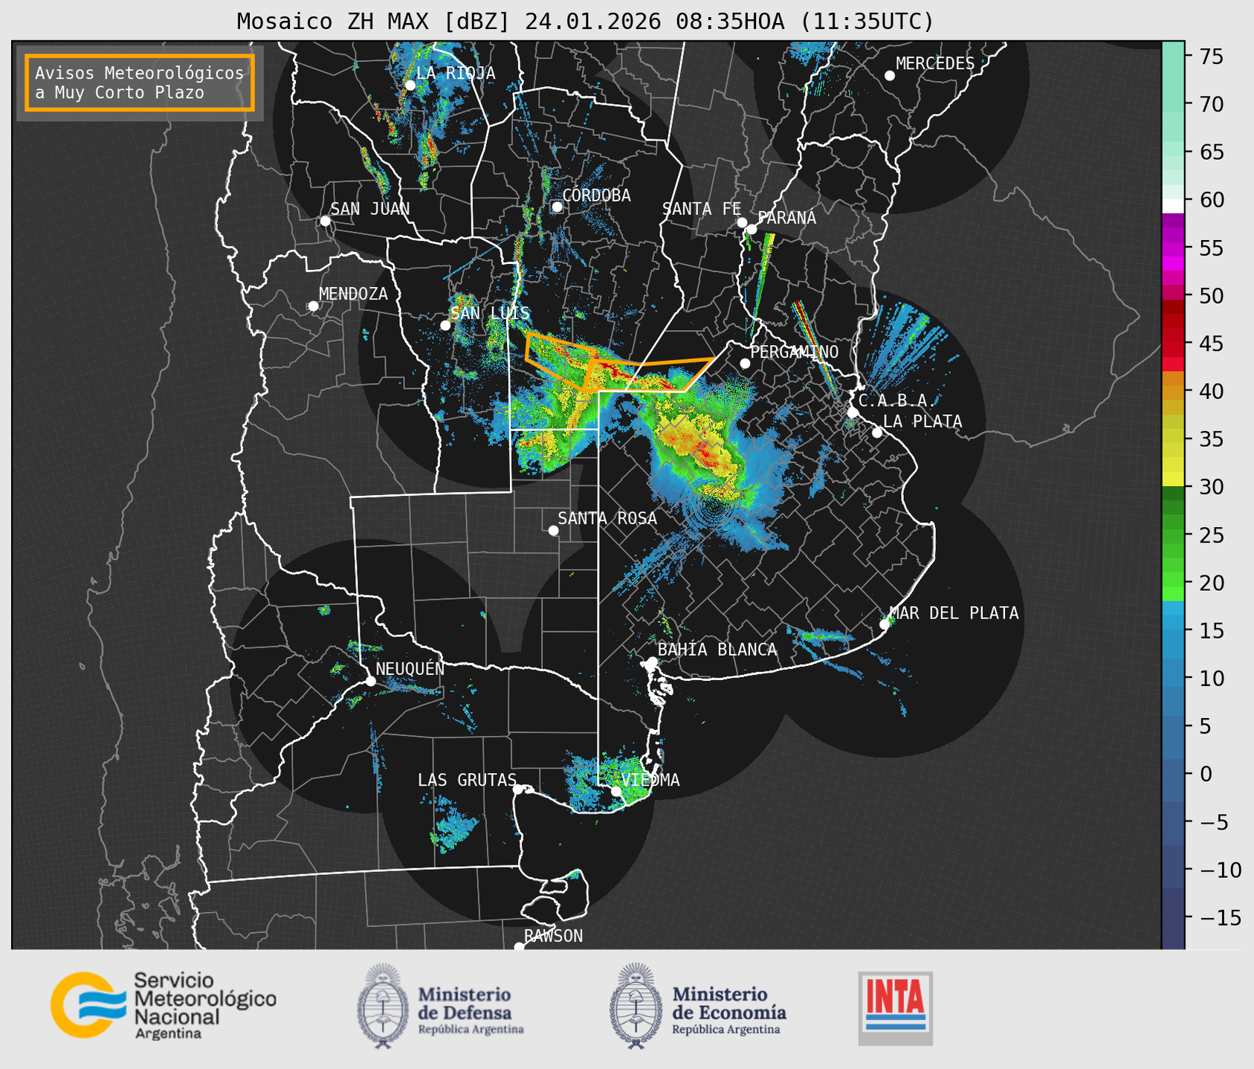The width and height of the screenshot is (1254, 1069).
Task: Click the Mendoza city marker dot
Action: [x=313, y=306]
